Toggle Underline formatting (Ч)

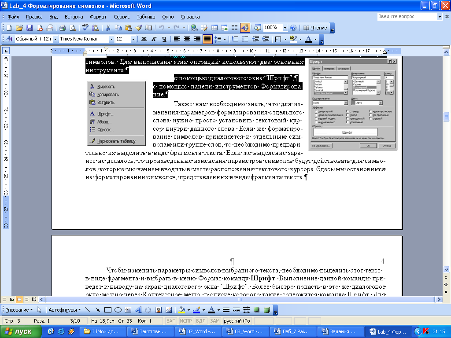point(164,39)
